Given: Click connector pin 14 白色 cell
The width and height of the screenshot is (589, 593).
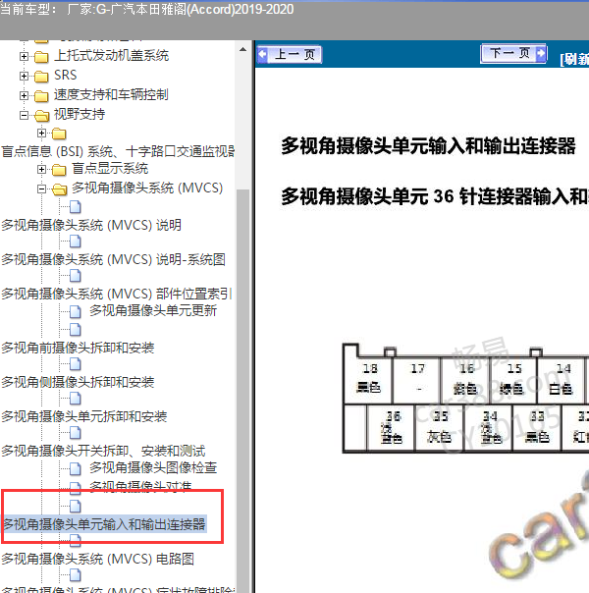Looking at the screenshot, I should coord(562,381).
